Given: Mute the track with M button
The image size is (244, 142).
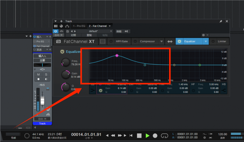Looking at the screenshot, I should tap(38, 74).
